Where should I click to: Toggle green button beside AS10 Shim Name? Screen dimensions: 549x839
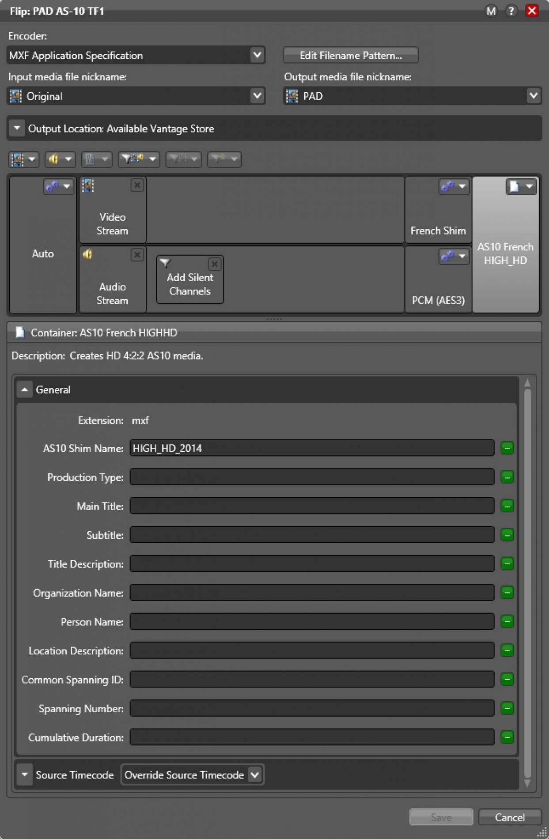coord(507,448)
